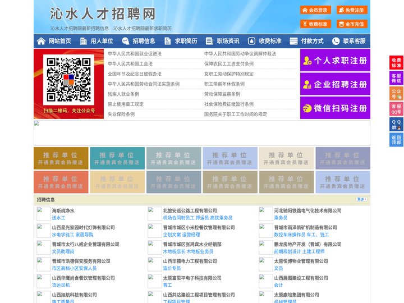Click the card icon beside 付款方式

pyautogui.click(x=293, y=41)
